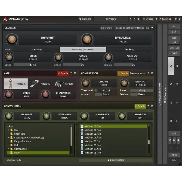
Task: Select Medium 04.flac impulse file
Action: click(93, 138)
